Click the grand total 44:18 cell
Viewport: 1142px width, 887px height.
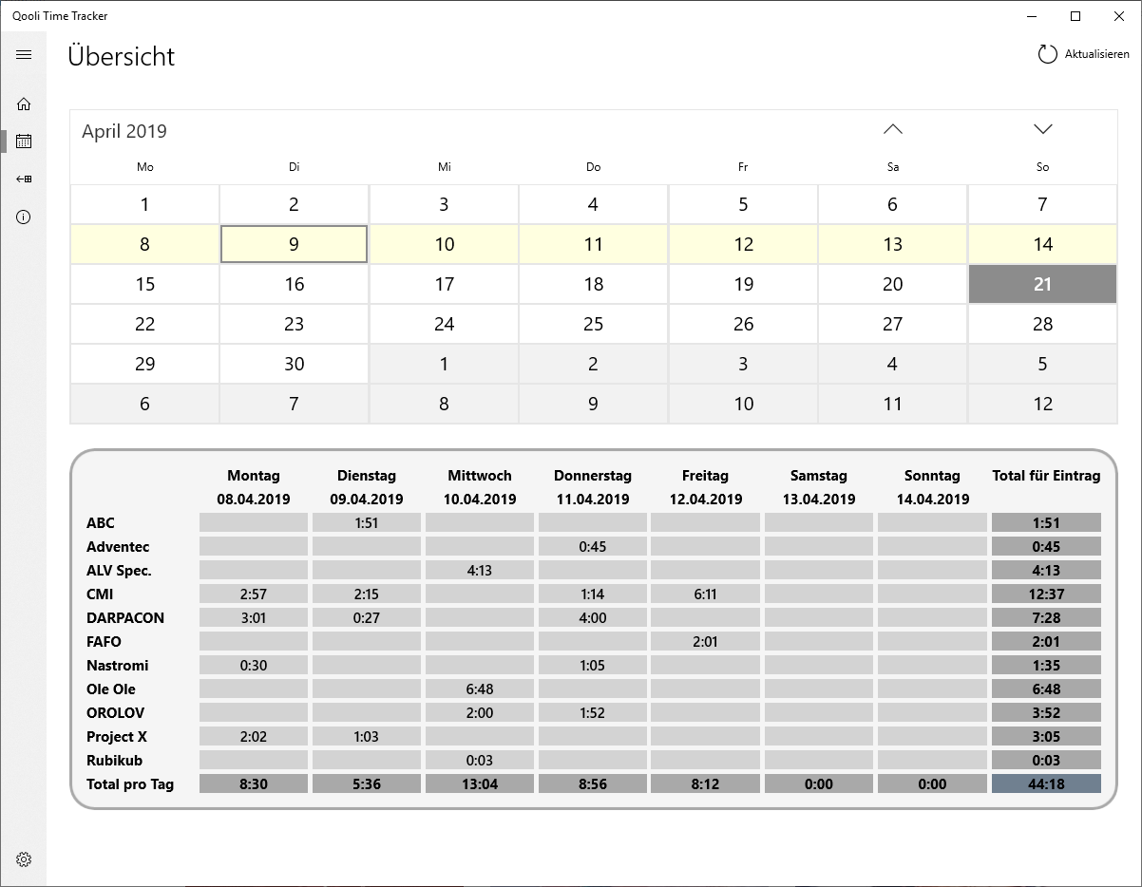[x=1045, y=784]
